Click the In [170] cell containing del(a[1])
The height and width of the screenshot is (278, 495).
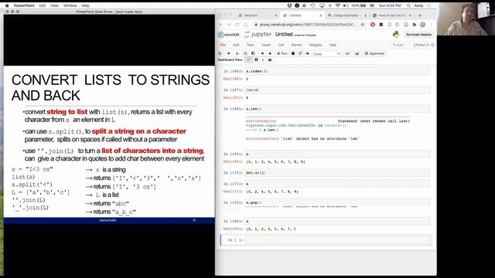click(337, 173)
